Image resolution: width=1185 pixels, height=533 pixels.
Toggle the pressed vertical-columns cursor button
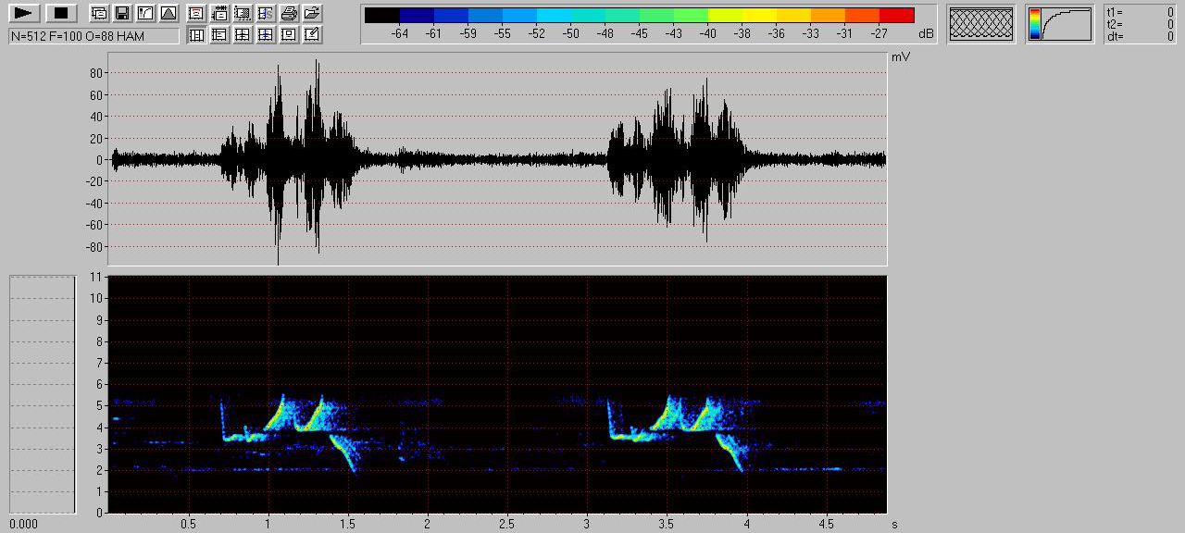pyautogui.click(x=196, y=35)
